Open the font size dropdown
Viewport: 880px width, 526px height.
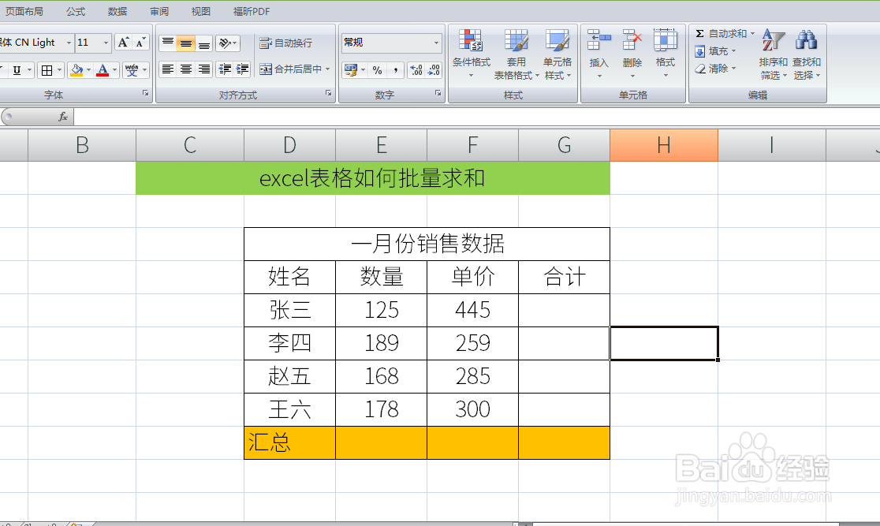[x=104, y=43]
